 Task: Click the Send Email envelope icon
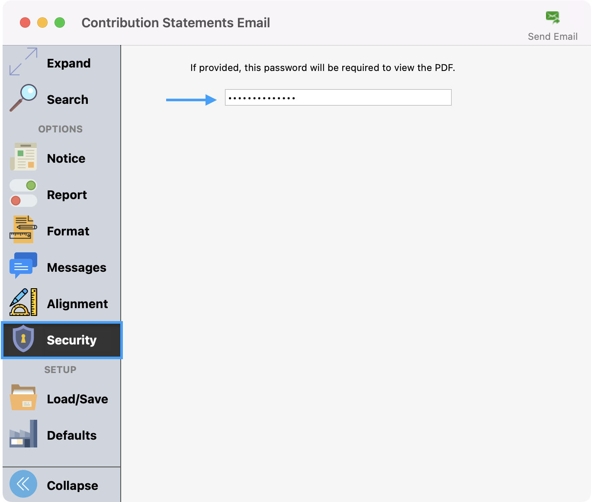[x=552, y=18]
